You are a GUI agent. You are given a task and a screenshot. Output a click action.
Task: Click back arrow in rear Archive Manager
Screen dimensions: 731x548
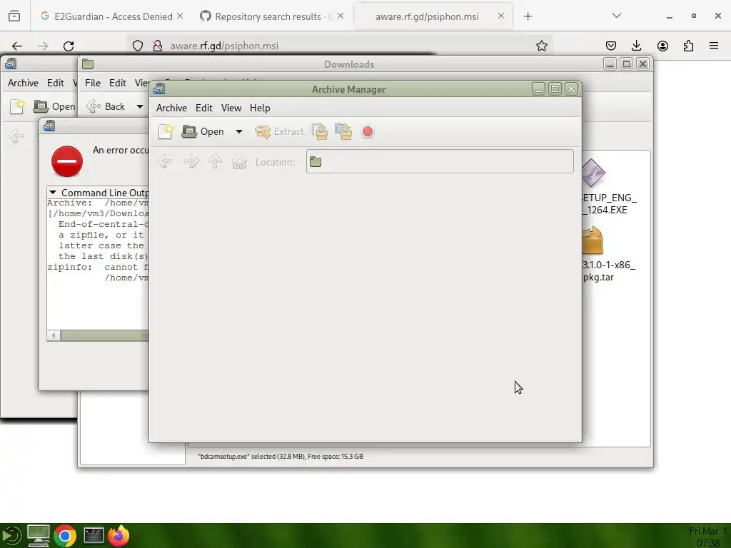pos(16,136)
